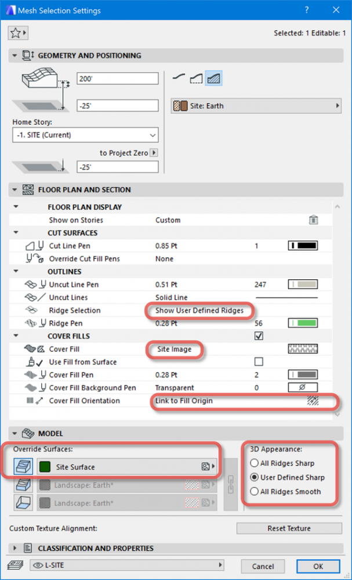Click Show User Defined Ridges value
Image resolution: width=352 pixels, height=580 pixels.
pos(199,311)
